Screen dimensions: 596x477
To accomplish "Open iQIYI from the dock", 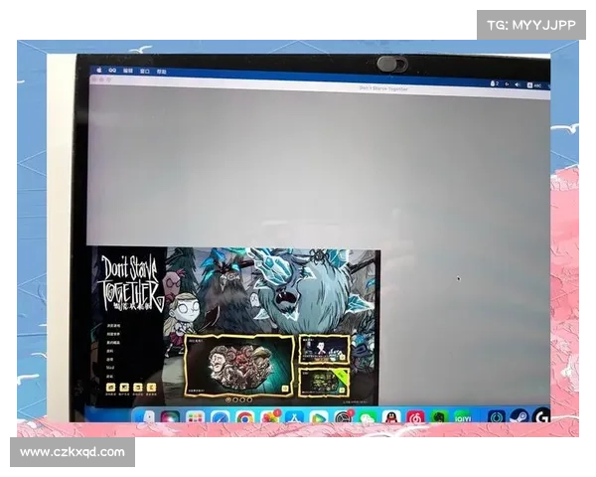I will coord(463,417).
